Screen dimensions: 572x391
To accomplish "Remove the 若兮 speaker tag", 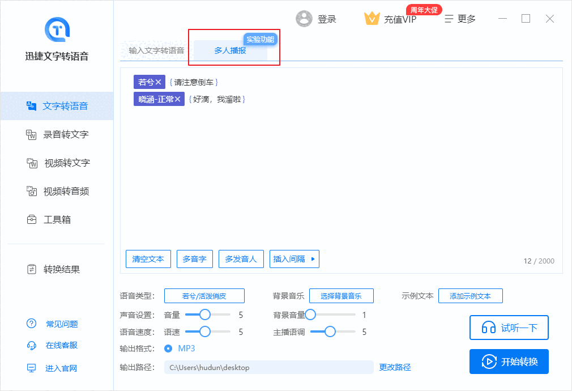I will click(x=158, y=82).
